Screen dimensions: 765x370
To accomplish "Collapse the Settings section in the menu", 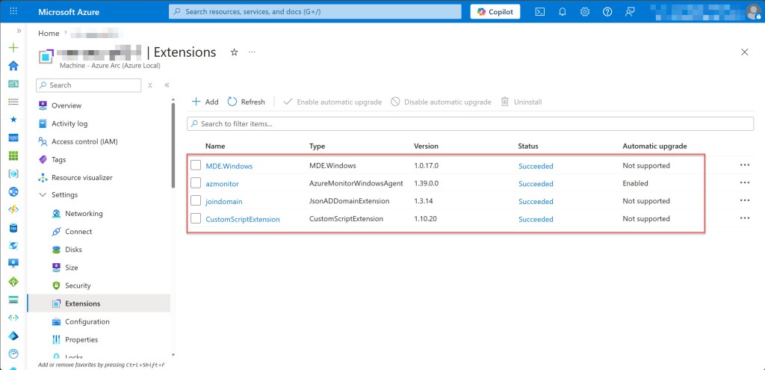I will (43, 196).
